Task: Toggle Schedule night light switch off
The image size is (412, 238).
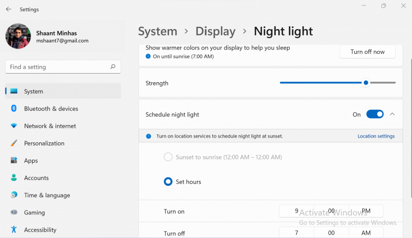Action: (374, 114)
